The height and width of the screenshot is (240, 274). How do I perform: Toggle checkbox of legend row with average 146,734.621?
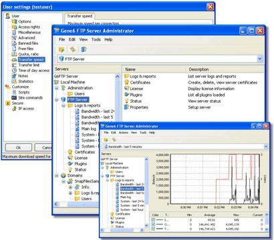[153, 229]
